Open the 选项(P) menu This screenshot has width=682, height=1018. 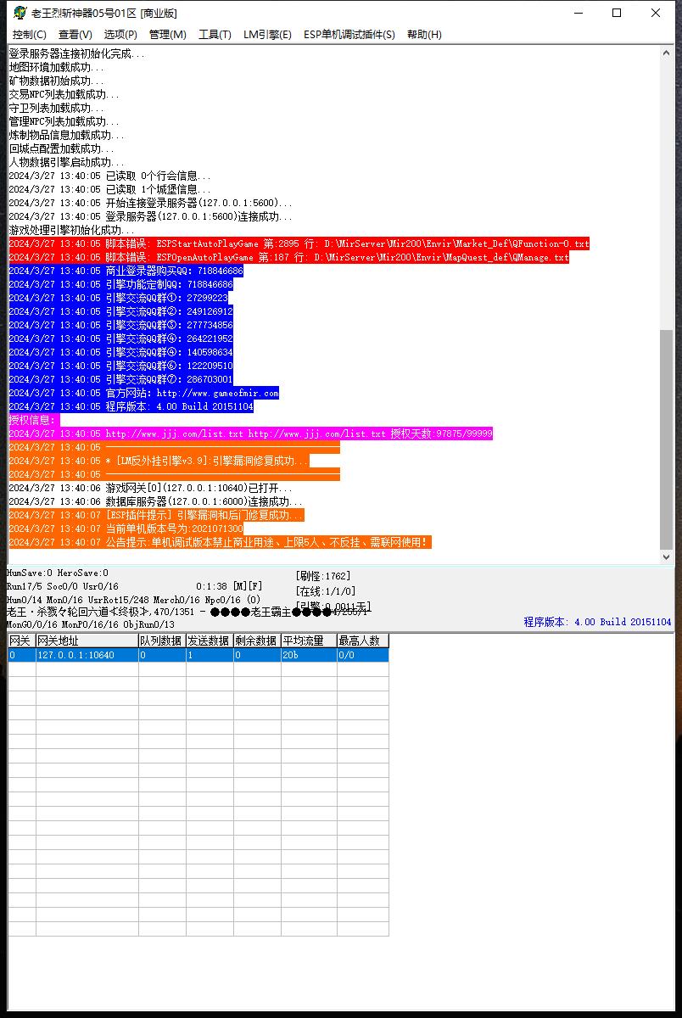(120, 35)
